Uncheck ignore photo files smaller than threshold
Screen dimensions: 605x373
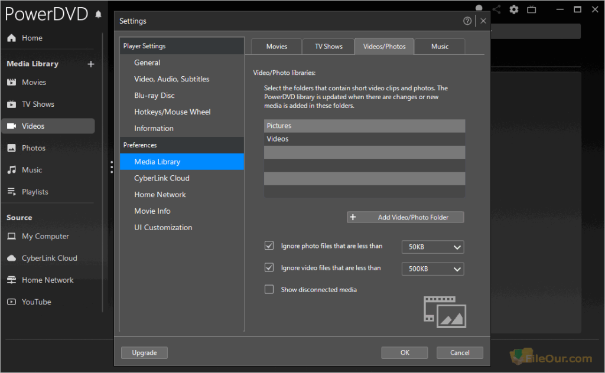pos(269,246)
